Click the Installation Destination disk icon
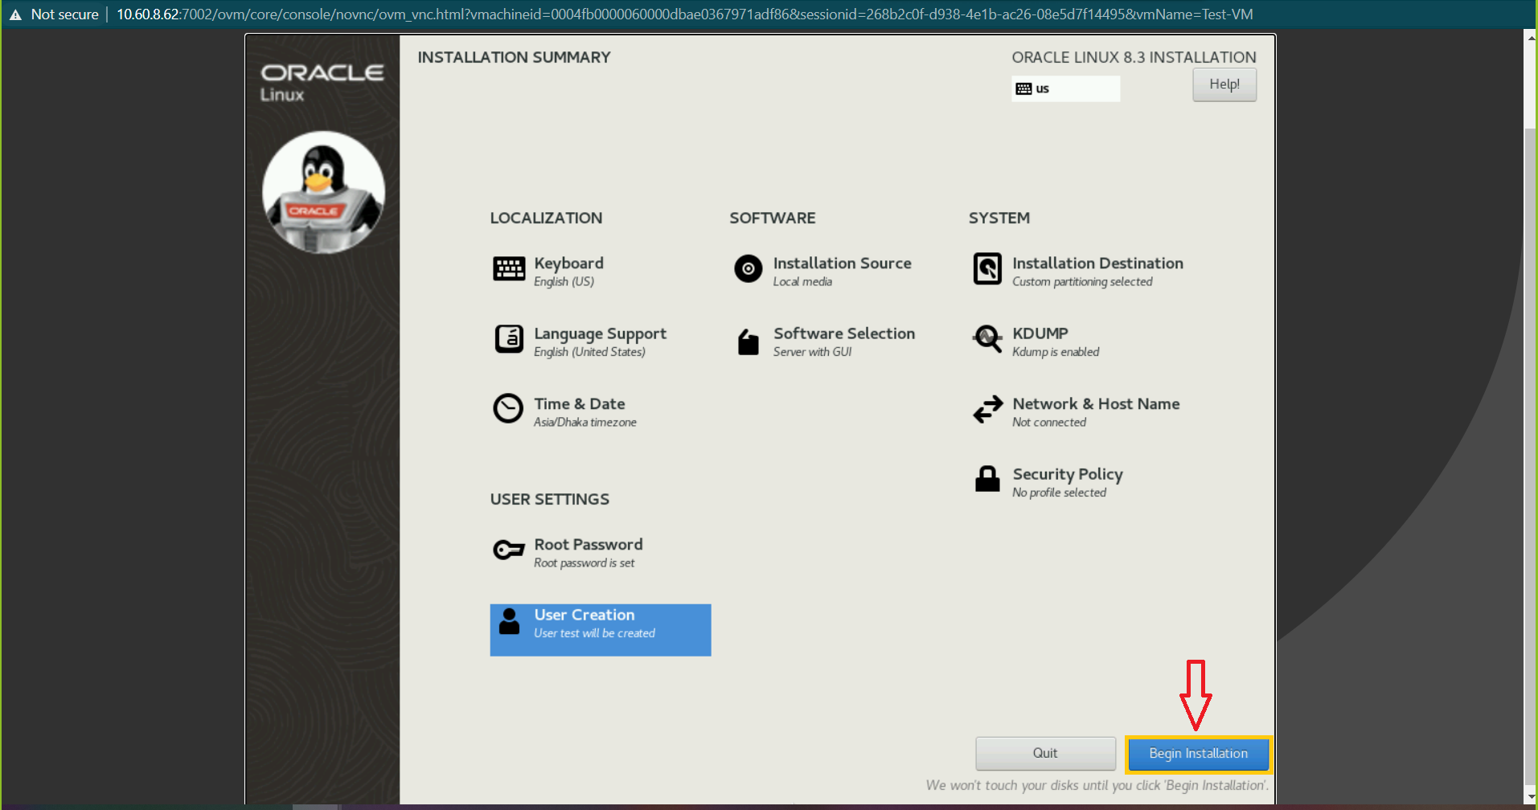 click(987, 268)
